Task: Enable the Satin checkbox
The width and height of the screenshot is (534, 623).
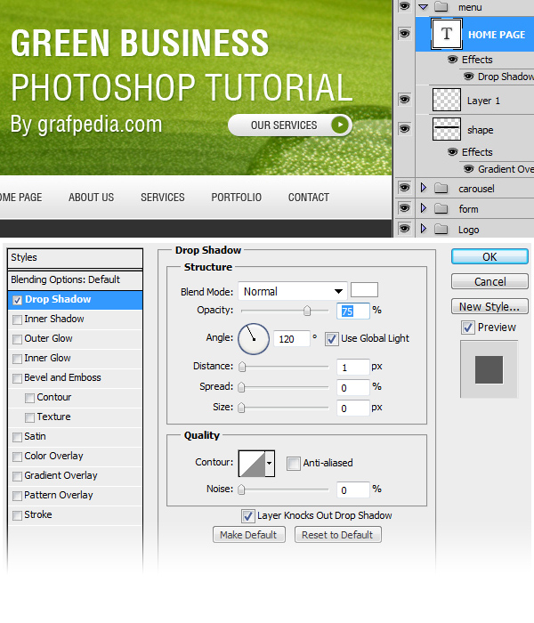Action: click(17, 438)
